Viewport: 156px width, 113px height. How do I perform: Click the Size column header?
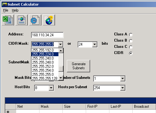74,106
